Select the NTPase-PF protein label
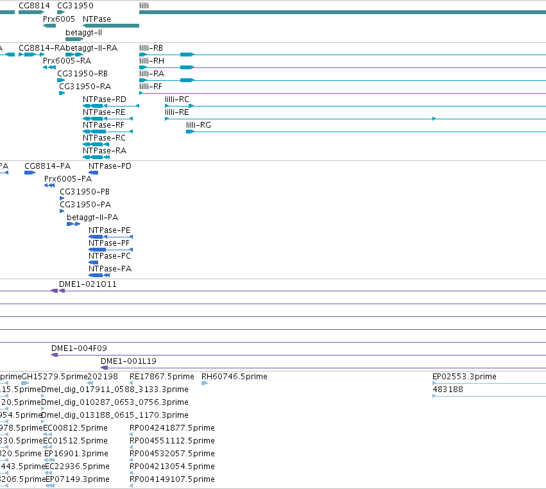The image size is (546, 489). click(109, 243)
